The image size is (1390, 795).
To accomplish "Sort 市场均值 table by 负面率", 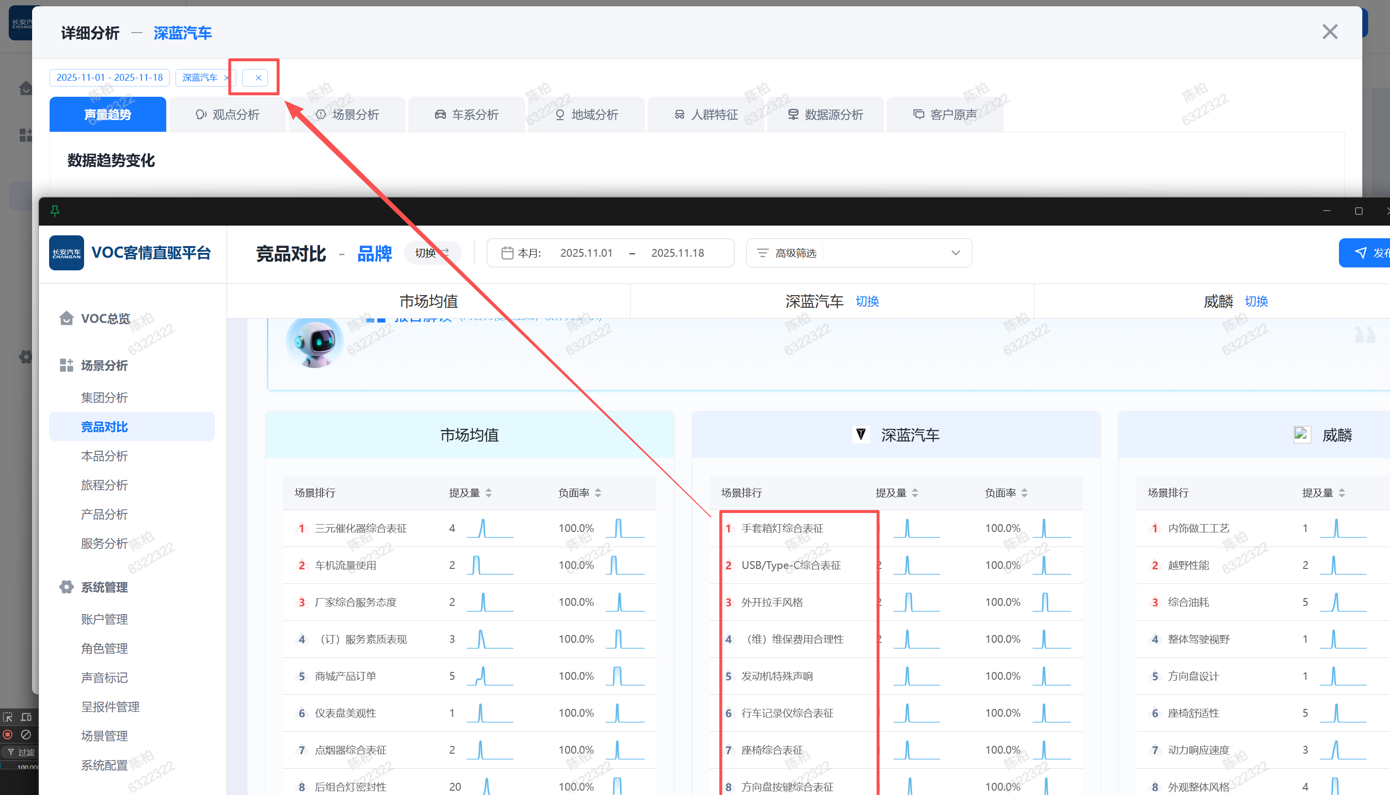I will pos(598,493).
